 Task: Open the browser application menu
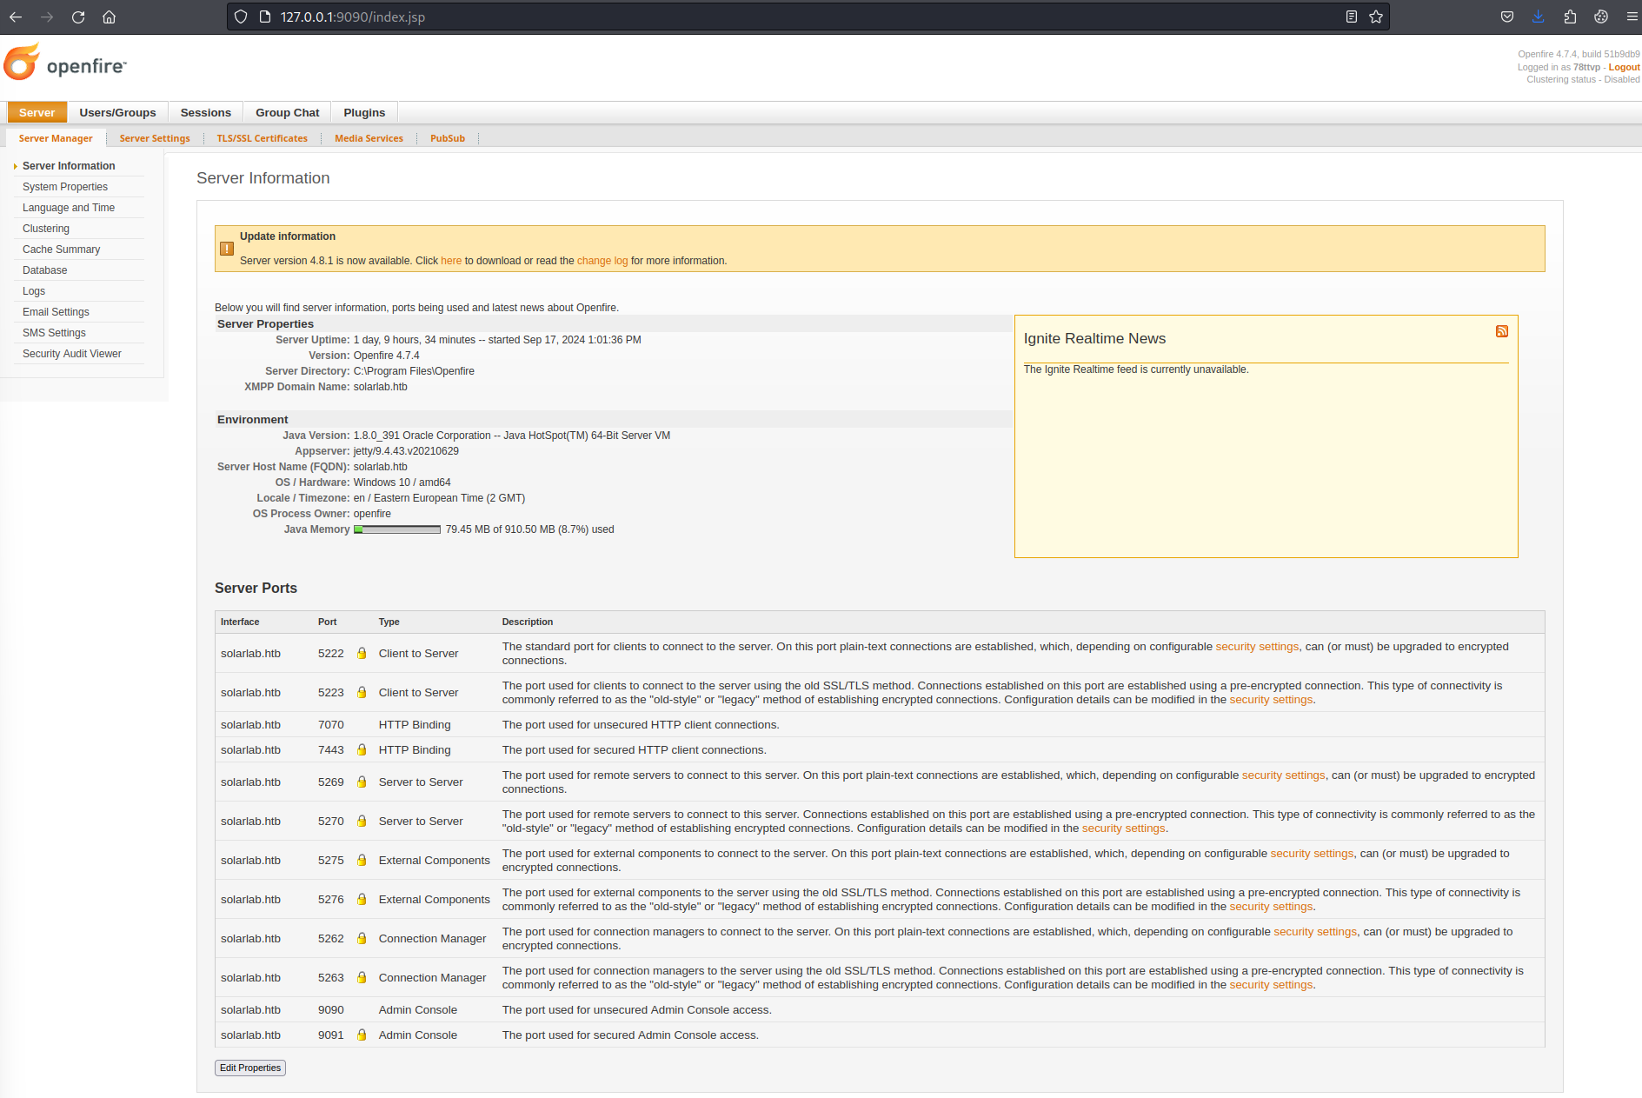(x=1632, y=17)
